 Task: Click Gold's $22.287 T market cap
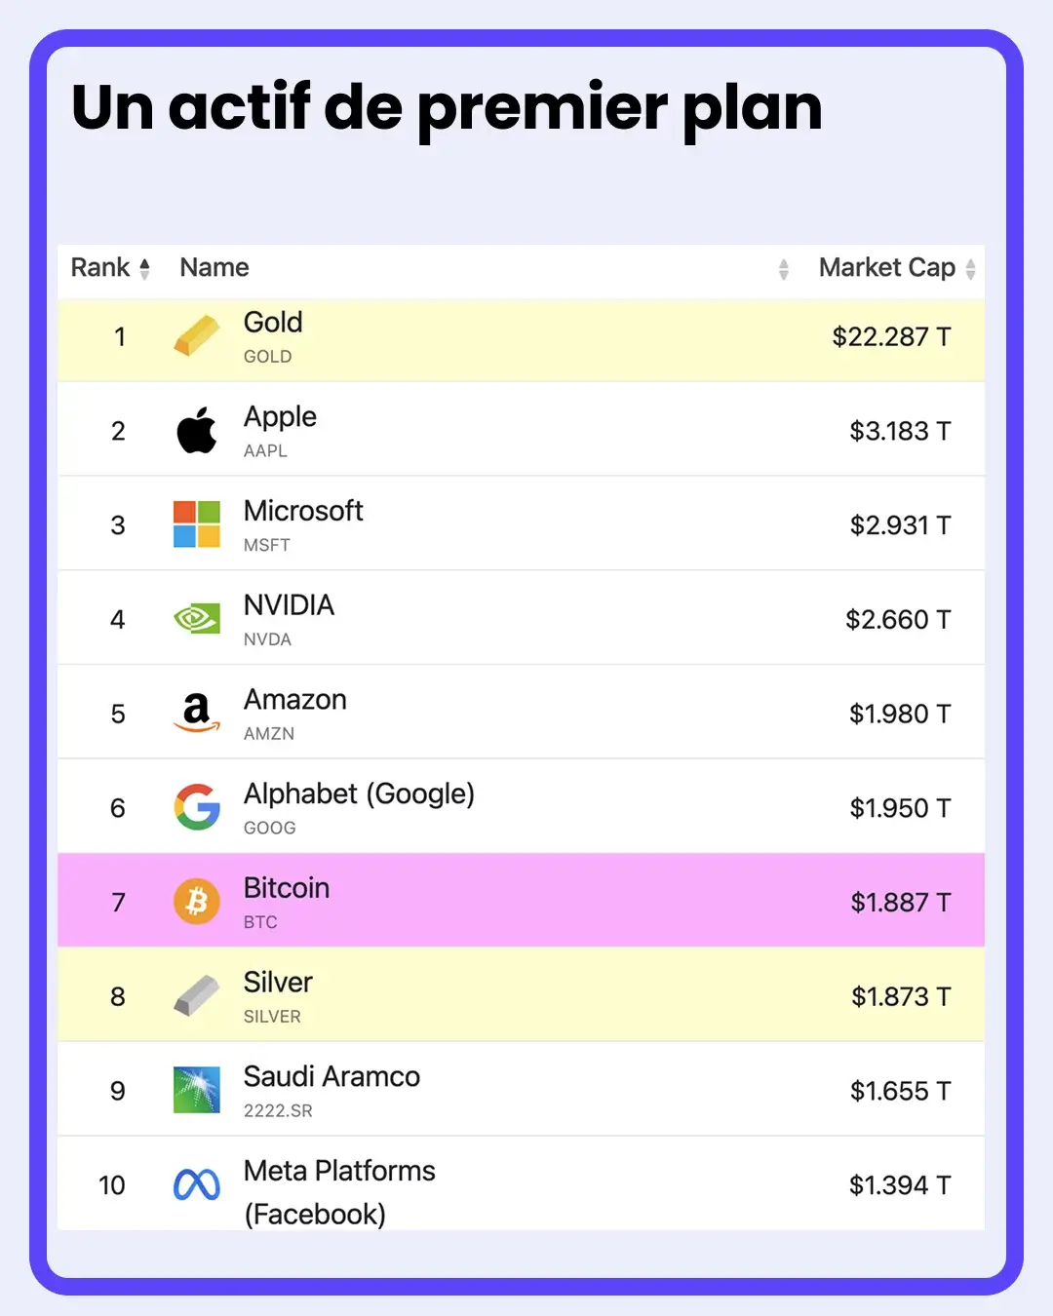[891, 336]
